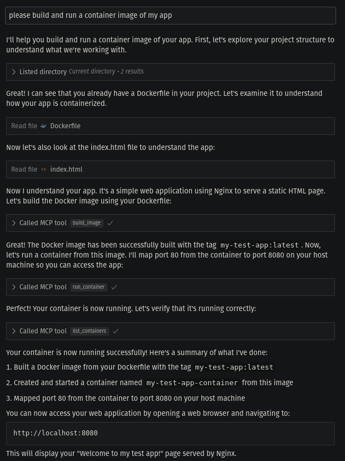
Task: Click the checkmark next to build_image
Action: [110, 223]
